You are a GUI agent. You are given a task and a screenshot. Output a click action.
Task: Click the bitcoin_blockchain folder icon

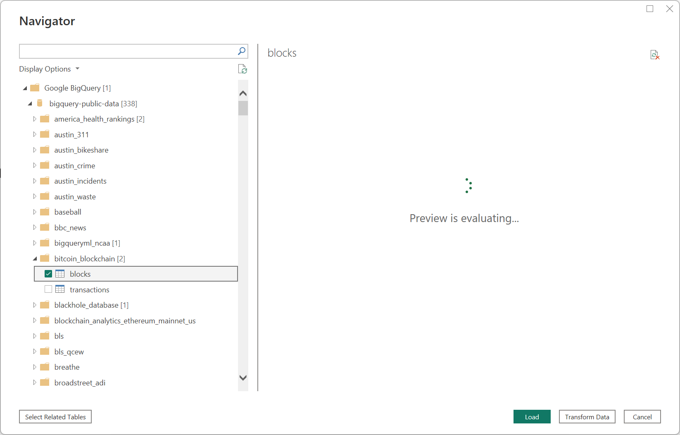(x=45, y=258)
